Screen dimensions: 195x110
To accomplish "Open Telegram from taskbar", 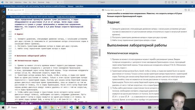I will pyautogui.click(x=83, y=107).
